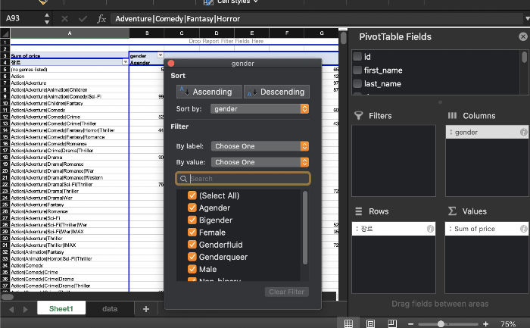The height and width of the screenshot is (328, 530).
Task: Switch to the data sheet tab
Action: pyautogui.click(x=110, y=309)
